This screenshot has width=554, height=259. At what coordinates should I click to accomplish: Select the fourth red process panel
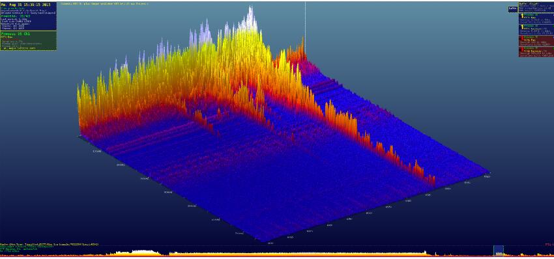pos(536,51)
